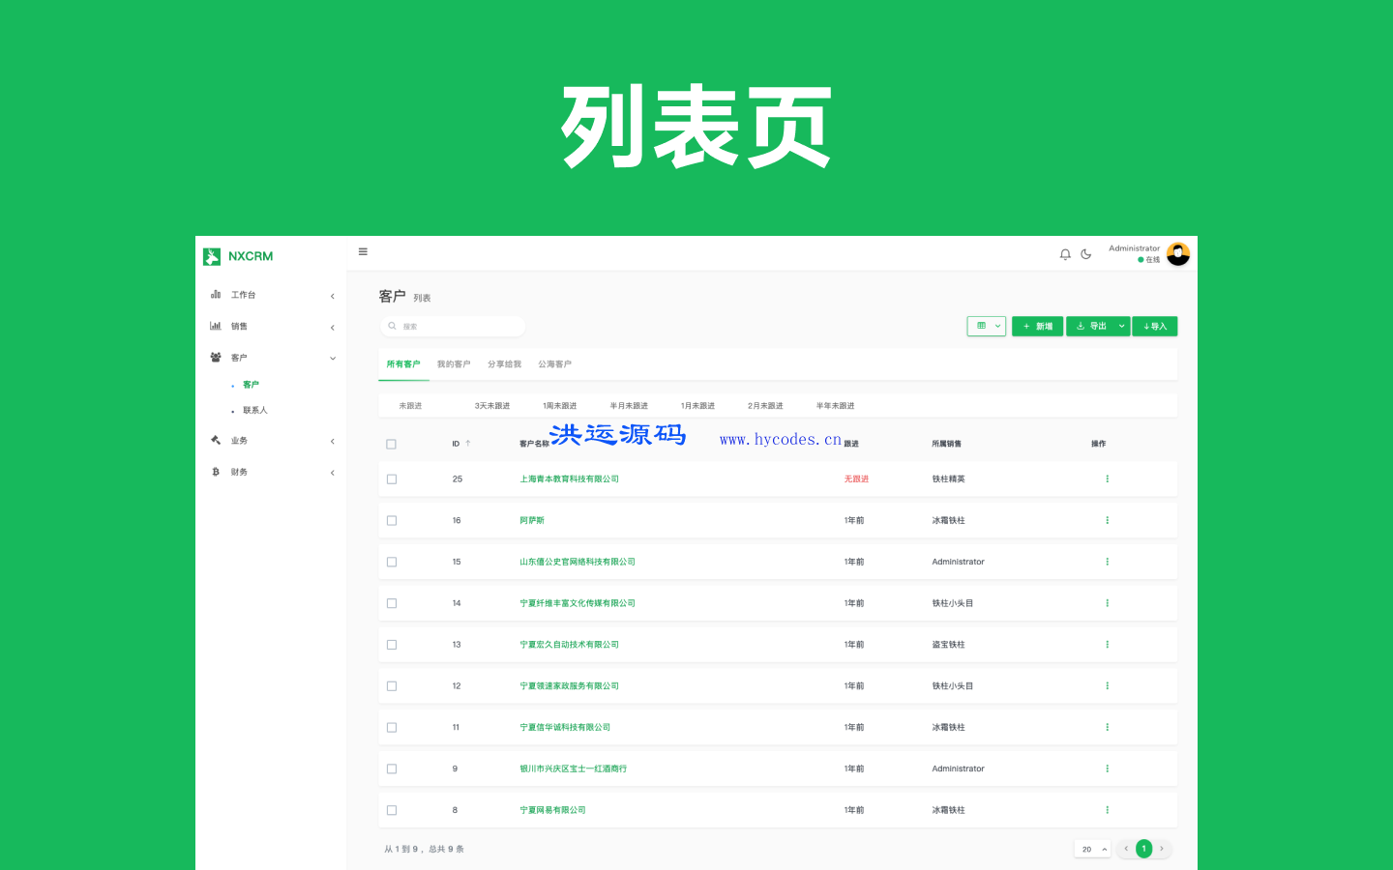Open actions menu for 宁夏信华诚科技有限公司
Image resolution: width=1393 pixels, height=870 pixels.
pyautogui.click(x=1107, y=727)
